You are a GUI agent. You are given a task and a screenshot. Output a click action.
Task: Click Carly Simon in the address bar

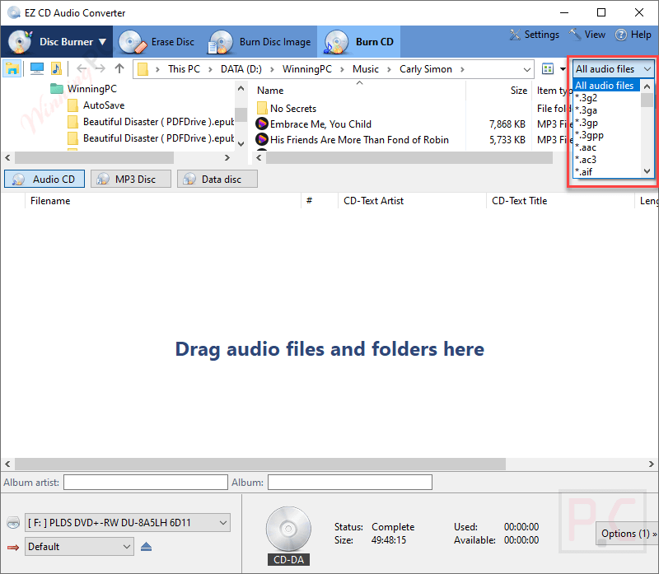click(426, 68)
